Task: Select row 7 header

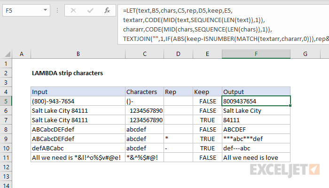Action: click(x=6, y=120)
